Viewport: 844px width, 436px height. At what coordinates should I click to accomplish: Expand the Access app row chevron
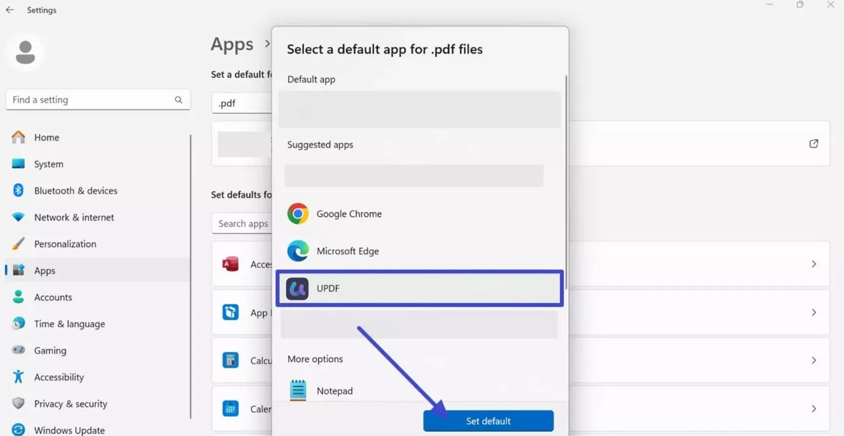tap(813, 264)
